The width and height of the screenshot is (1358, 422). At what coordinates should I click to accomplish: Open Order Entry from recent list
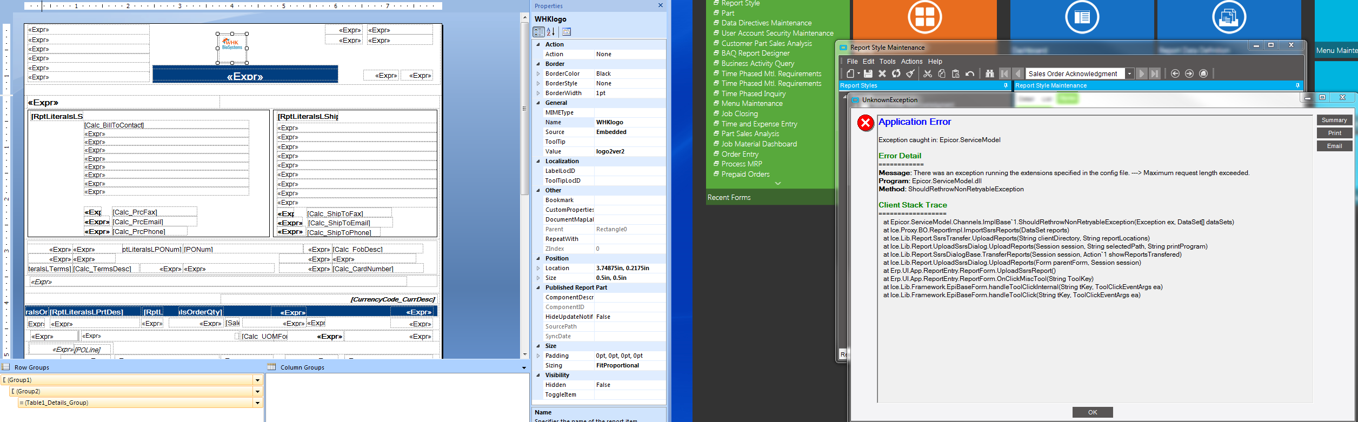point(740,154)
